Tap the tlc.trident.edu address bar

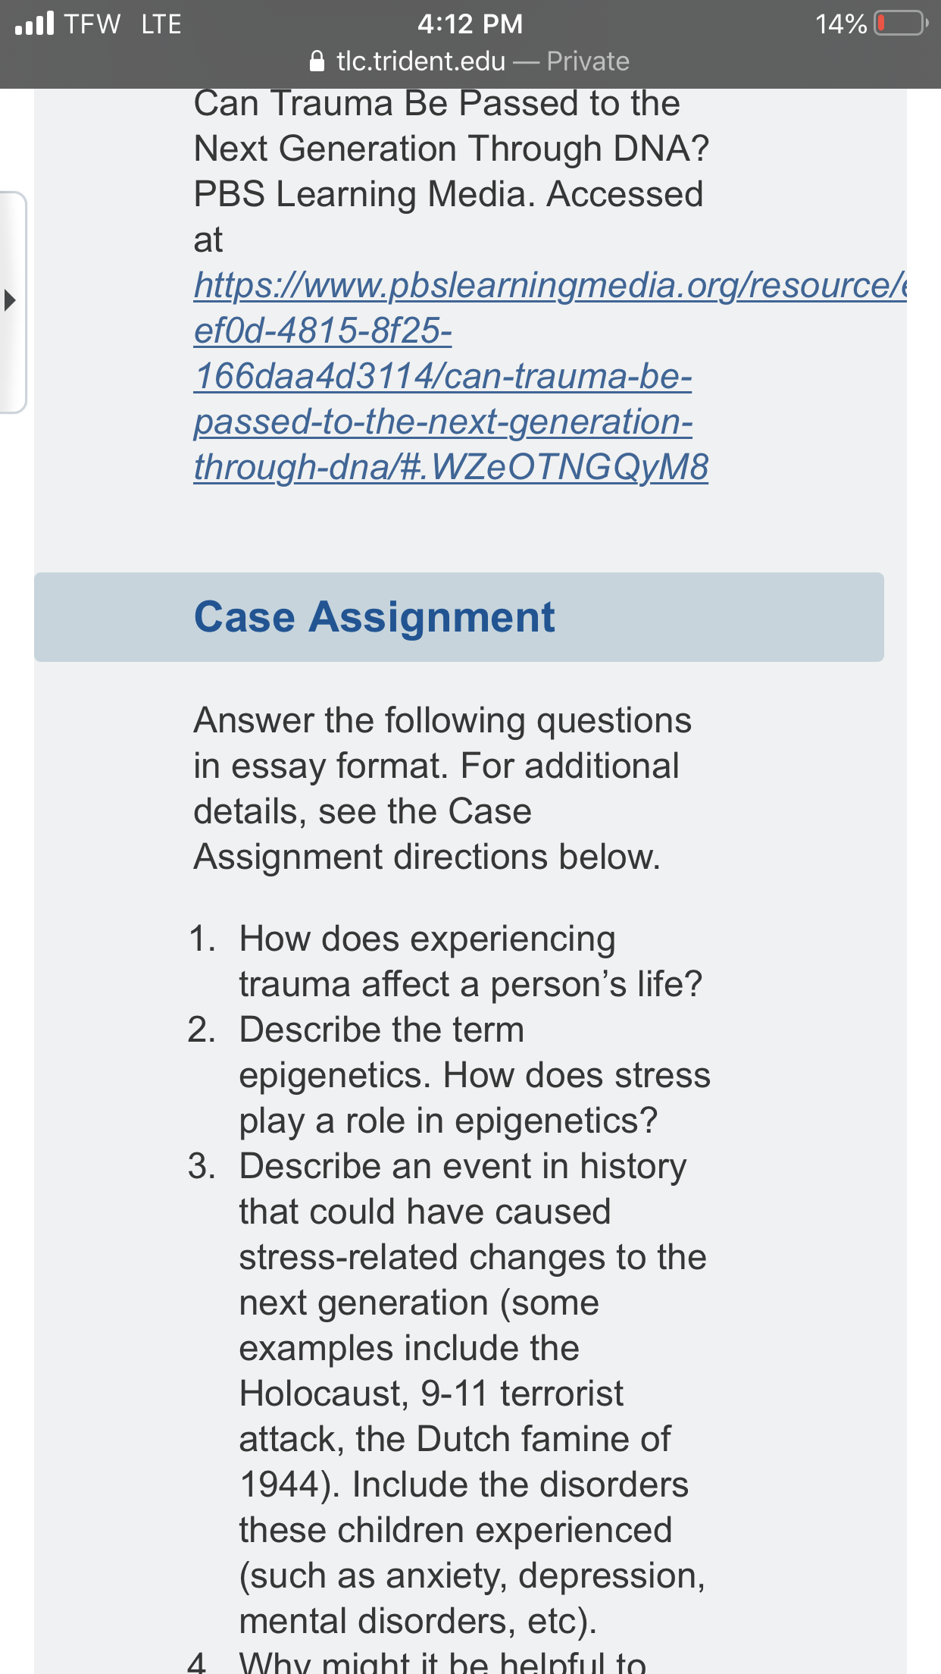tap(470, 61)
